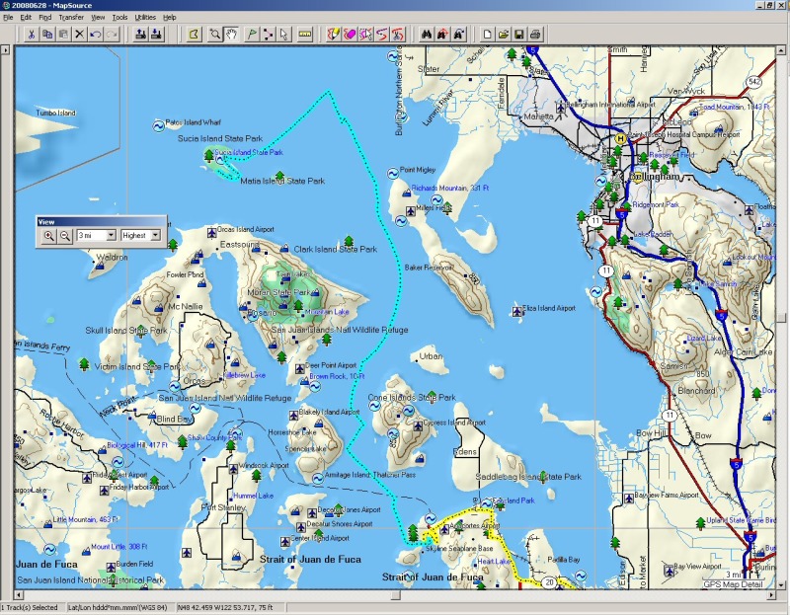Click the Print toolbar icon
The height and width of the screenshot is (615, 790).
click(535, 35)
